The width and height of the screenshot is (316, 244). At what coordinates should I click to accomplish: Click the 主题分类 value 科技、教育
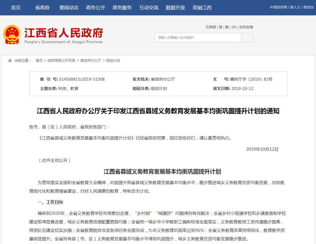coord(68,88)
